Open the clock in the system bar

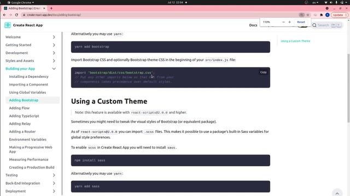(x=176, y=2)
